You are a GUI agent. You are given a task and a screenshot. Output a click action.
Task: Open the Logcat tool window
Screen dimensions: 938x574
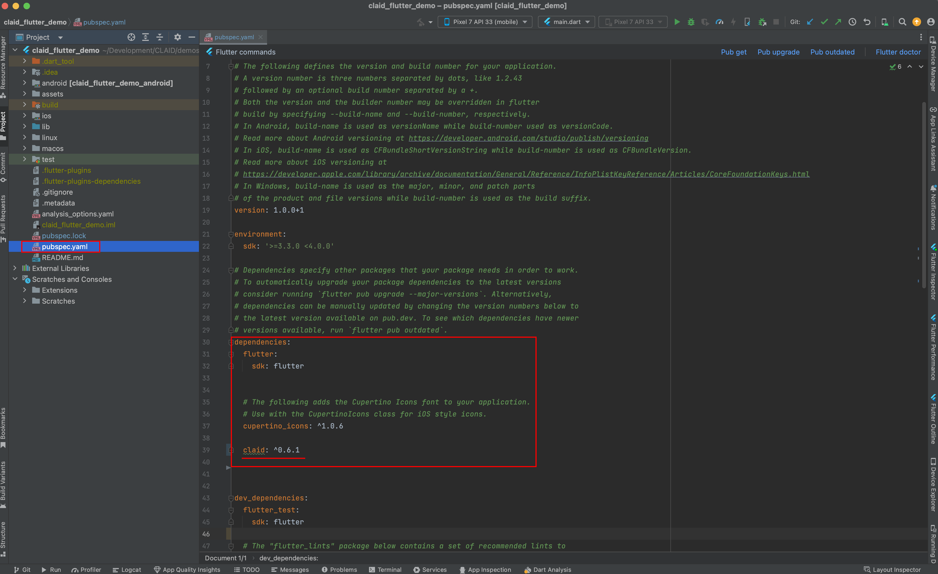127,569
